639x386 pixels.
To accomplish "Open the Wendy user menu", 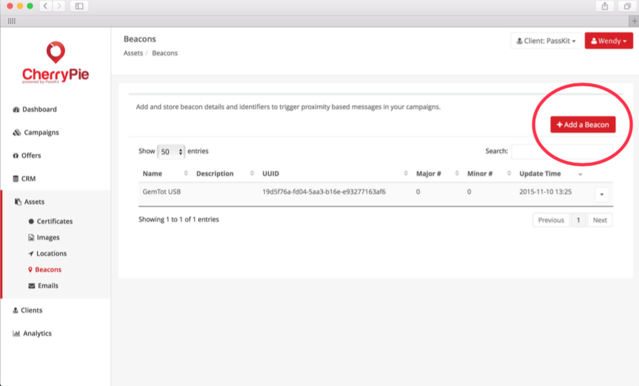I will (609, 41).
